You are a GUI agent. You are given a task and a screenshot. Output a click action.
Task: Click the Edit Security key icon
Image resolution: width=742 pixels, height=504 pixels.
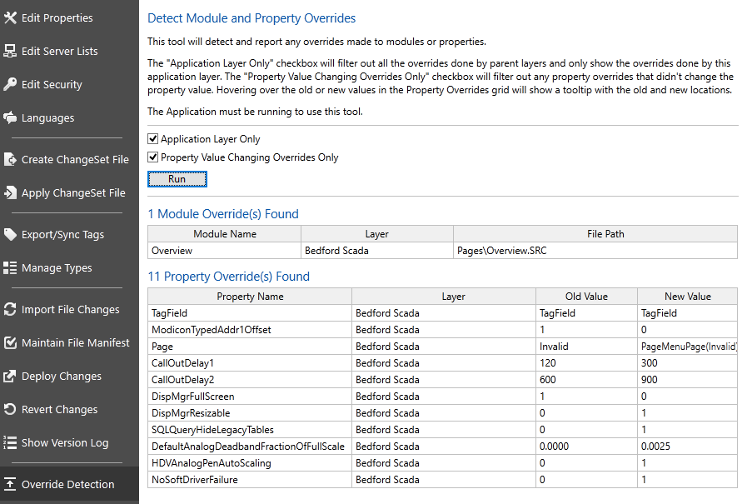(x=10, y=84)
